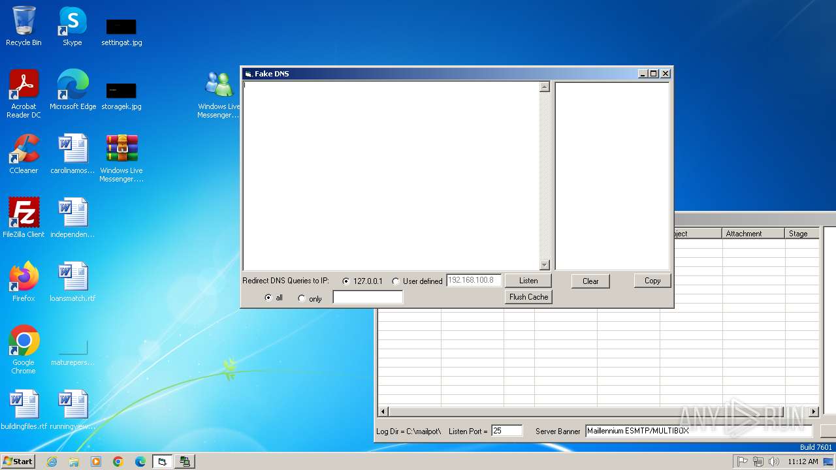Launch Firefox from the desktop
The width and height of the screenshot is (836, 470).
tap(24, 282)
